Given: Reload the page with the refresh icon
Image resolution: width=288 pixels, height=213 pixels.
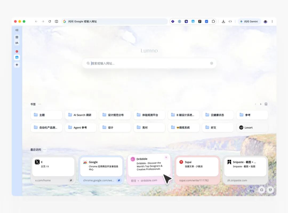Looking at the screenshot, I should 50,22.
